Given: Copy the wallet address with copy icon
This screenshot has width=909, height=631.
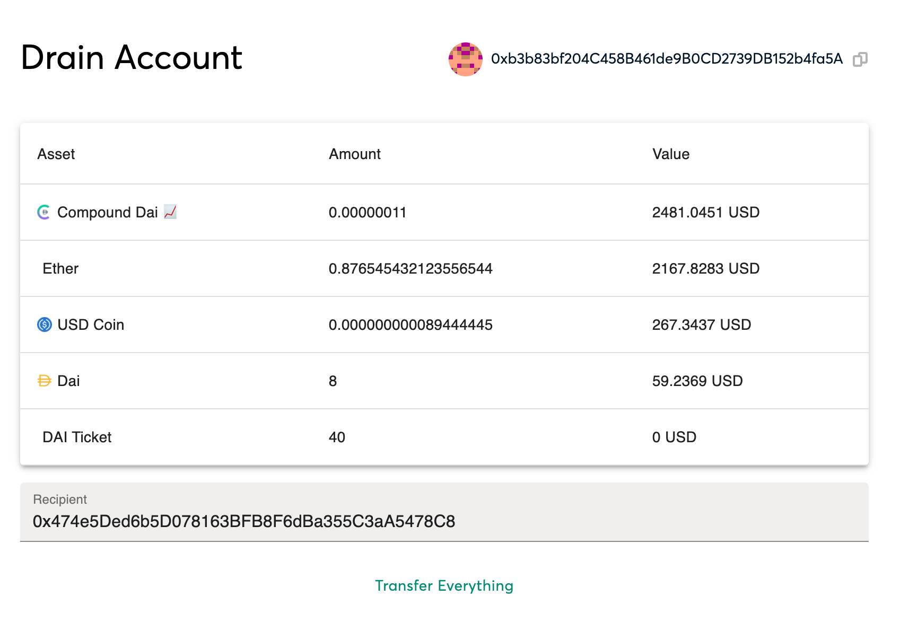Looking at the screenshot, I should [x=860, y=59].
